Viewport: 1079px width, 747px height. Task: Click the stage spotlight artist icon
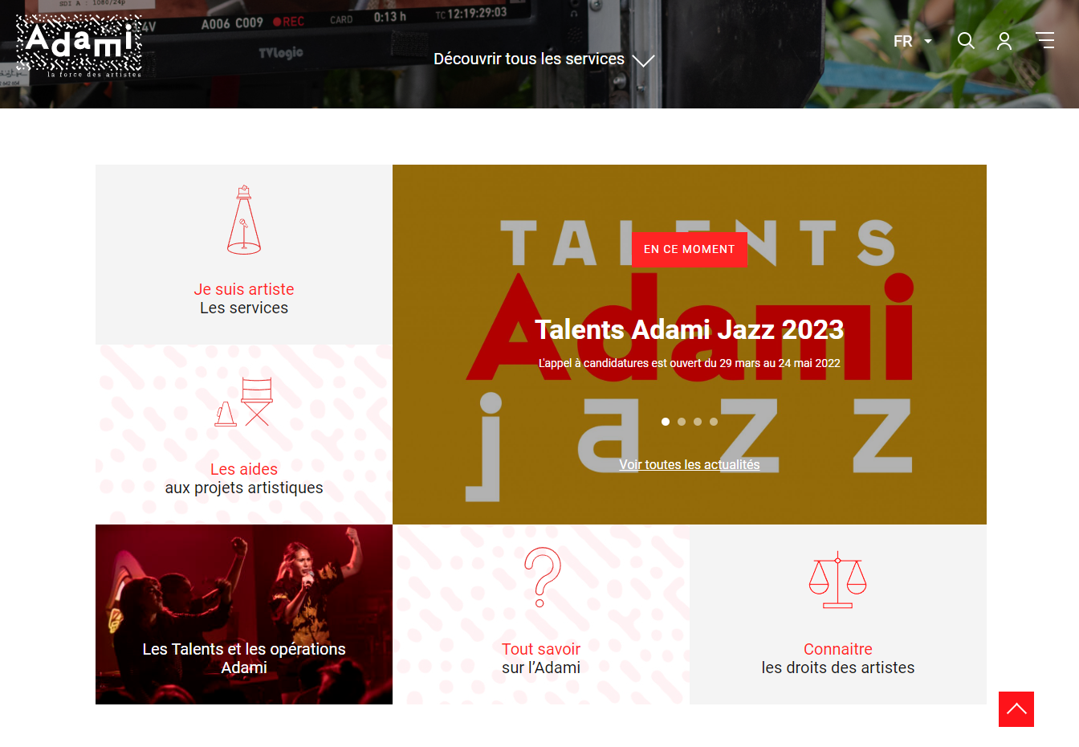tap(244, 220)
